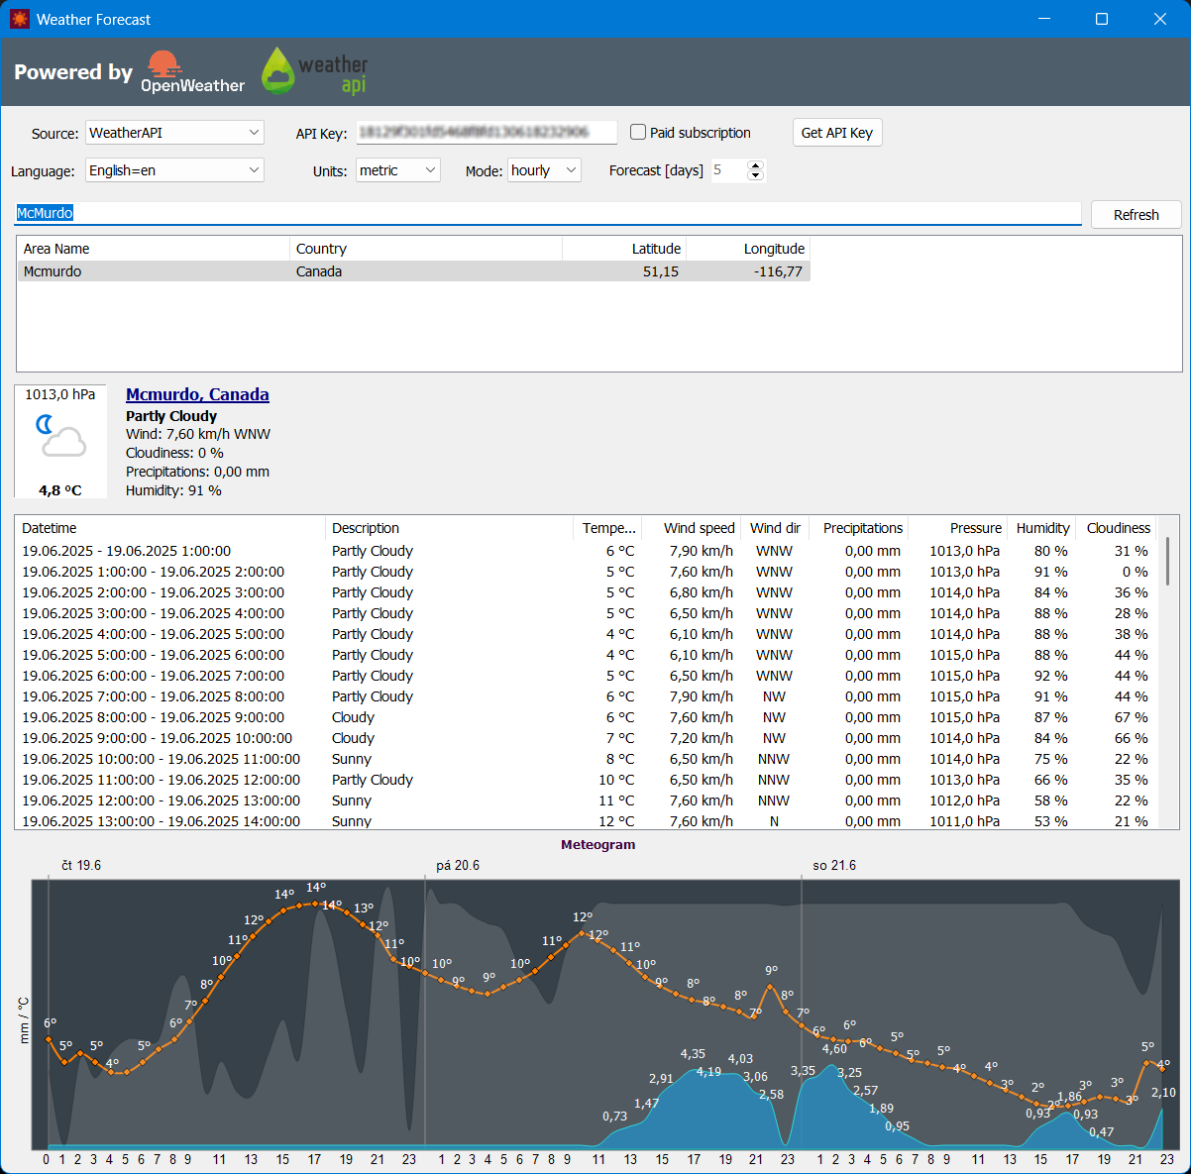Maximize the Weather Forecast window
This screenshot has height=1174, width=1191.
tap(1102, 19)
